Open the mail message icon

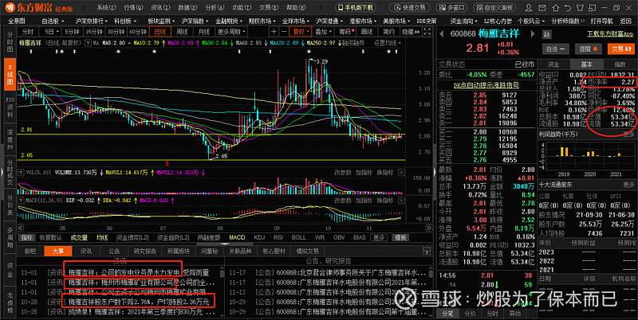(542, 7)
